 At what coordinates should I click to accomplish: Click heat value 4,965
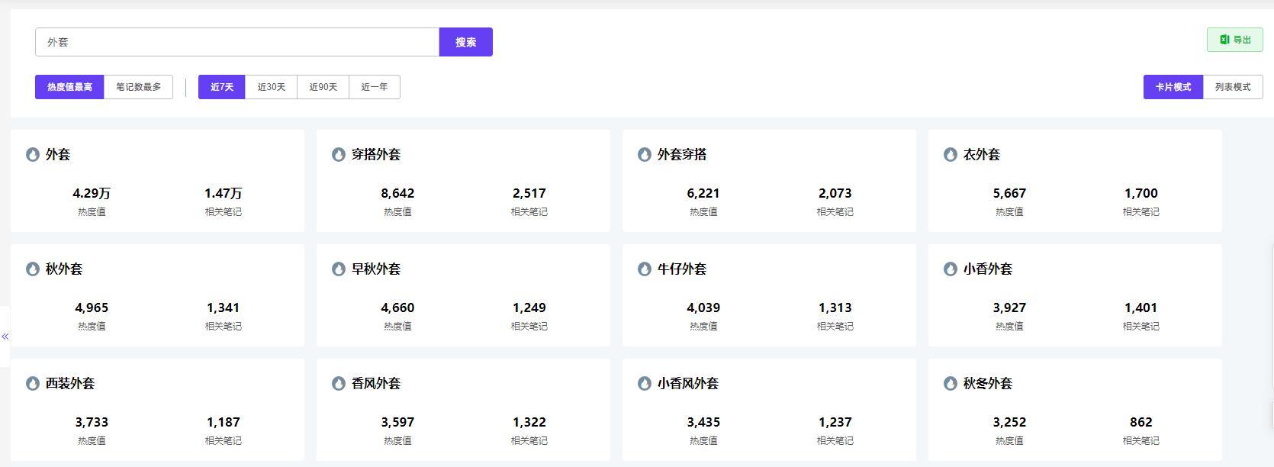coord(92,308)
